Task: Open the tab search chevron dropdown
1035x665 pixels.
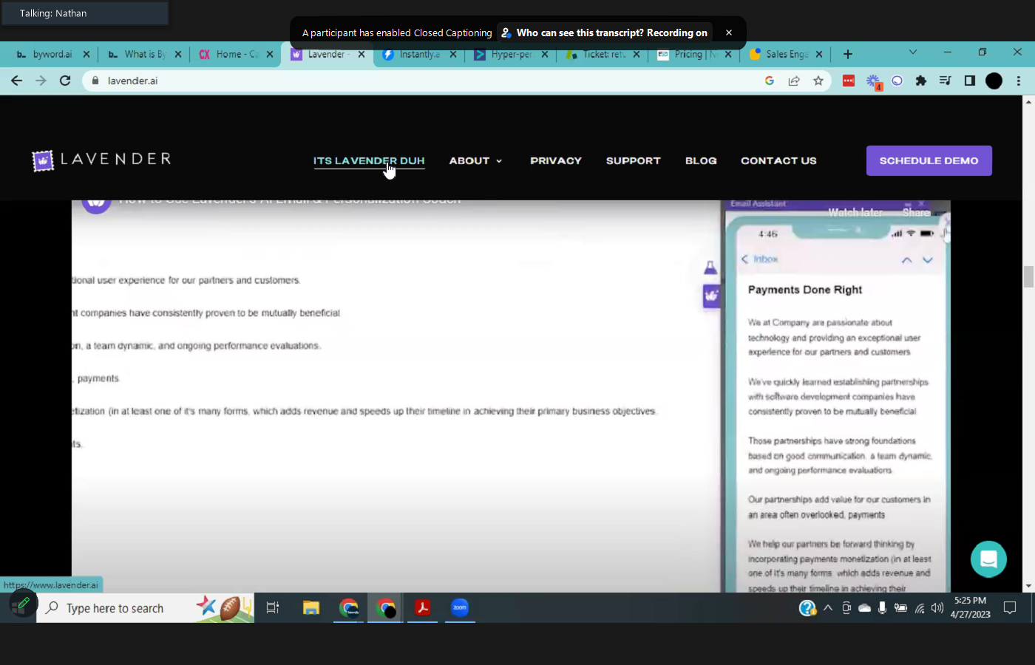Action: point(912,52)
